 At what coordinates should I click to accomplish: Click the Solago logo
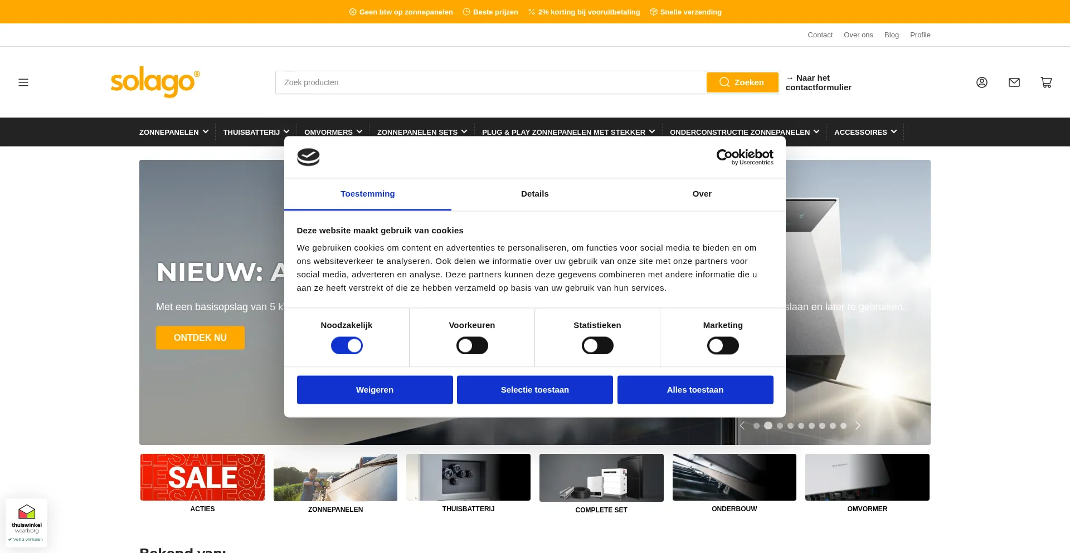pyautogui.click(x=155, y=82)
